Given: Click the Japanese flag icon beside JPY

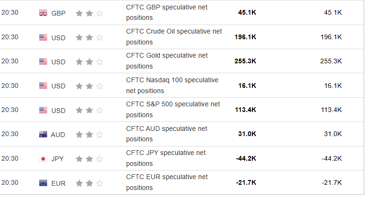Looking at the screenshot, I should 43,159.
